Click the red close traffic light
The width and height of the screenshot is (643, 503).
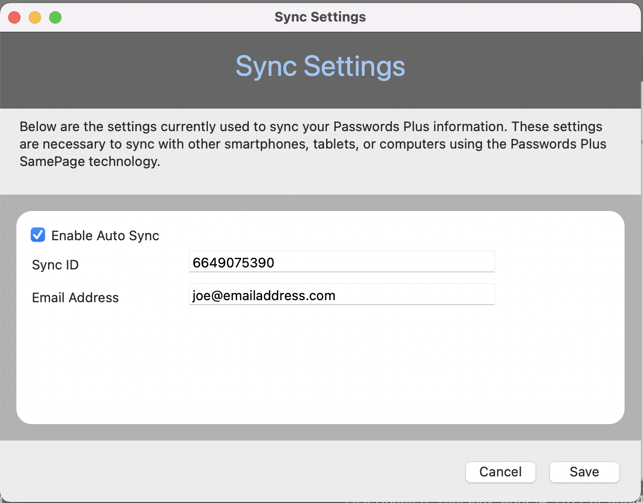(14, 17)
